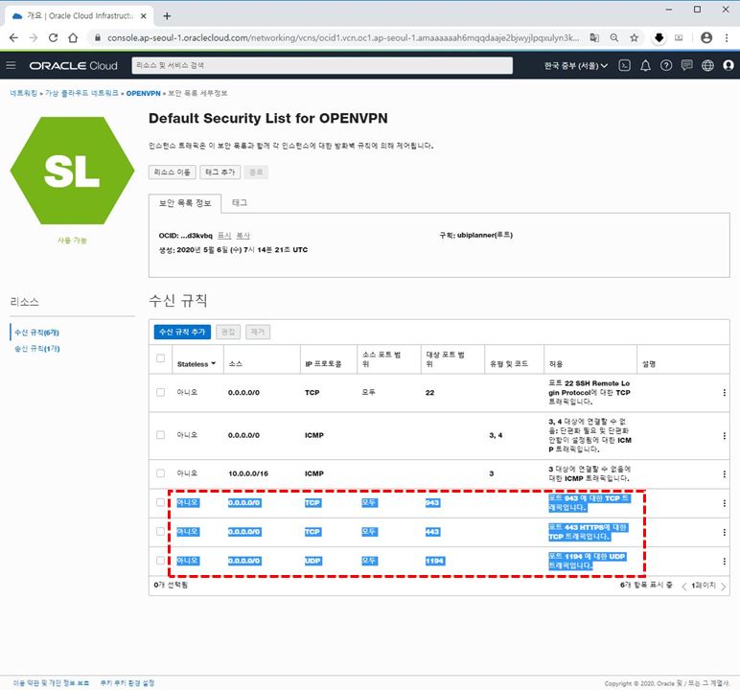Switch to the 태그 tab
The width and height of the screenshot is (740, 690).
[x=240, y=202]
